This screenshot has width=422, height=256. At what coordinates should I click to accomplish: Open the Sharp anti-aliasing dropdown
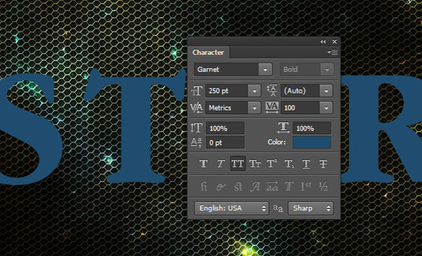click(x=311, y=208)
